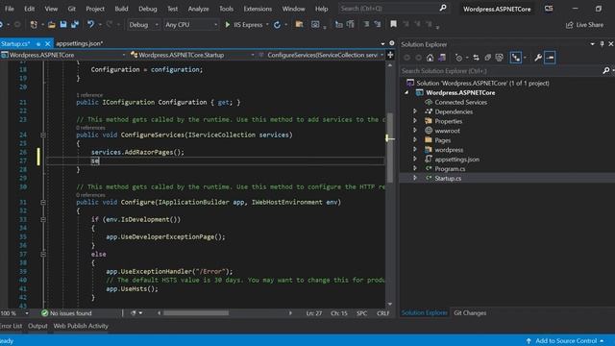615x346 pixels.
Task: Toggle pin on the Startup.cs tab
Action: pyautogui.click(x=38, y=43)
